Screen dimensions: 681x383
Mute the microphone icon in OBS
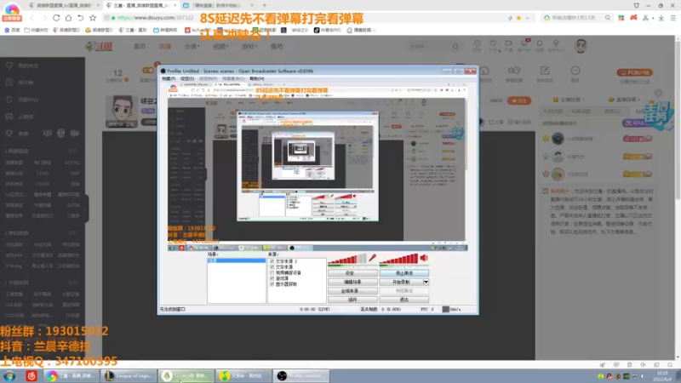pos(373,258)
